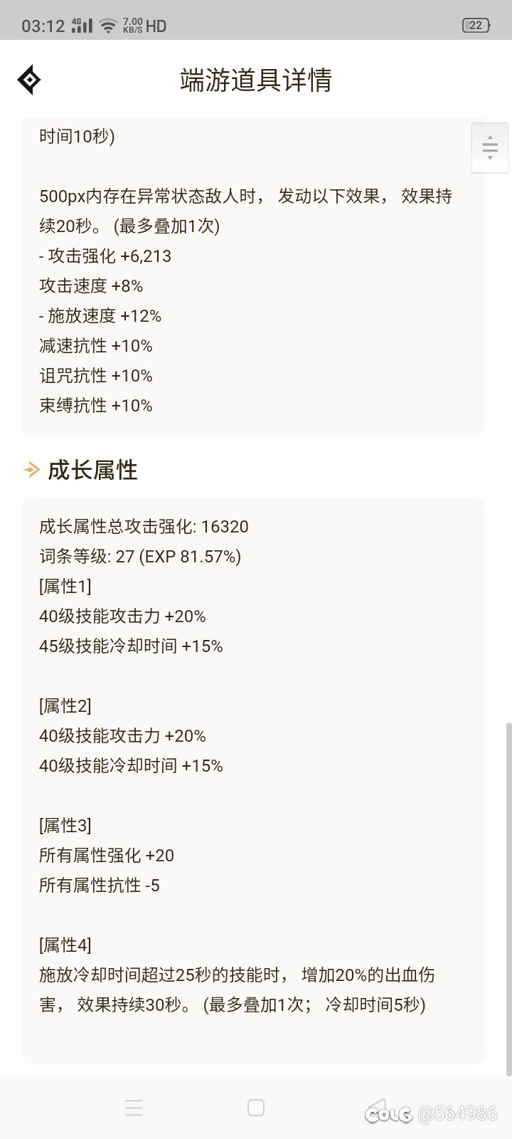Tap the 词条等级: 27 EXP line
The width and height of the screenshot is (512, 1139).
[140, 557]
